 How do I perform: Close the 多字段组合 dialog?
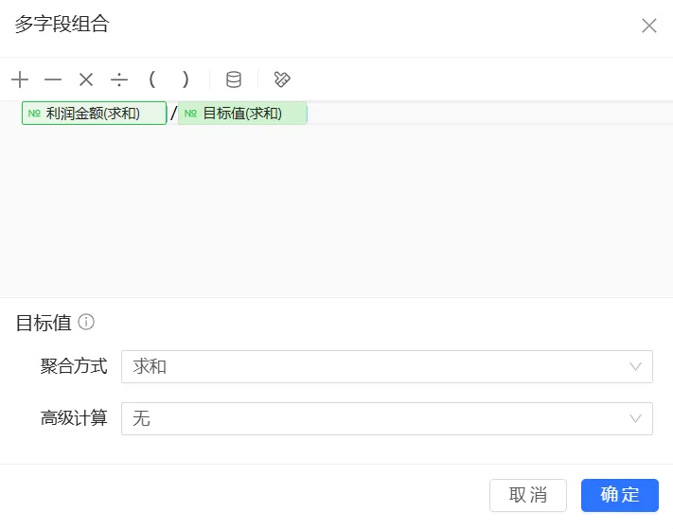(x=649, y=26)
